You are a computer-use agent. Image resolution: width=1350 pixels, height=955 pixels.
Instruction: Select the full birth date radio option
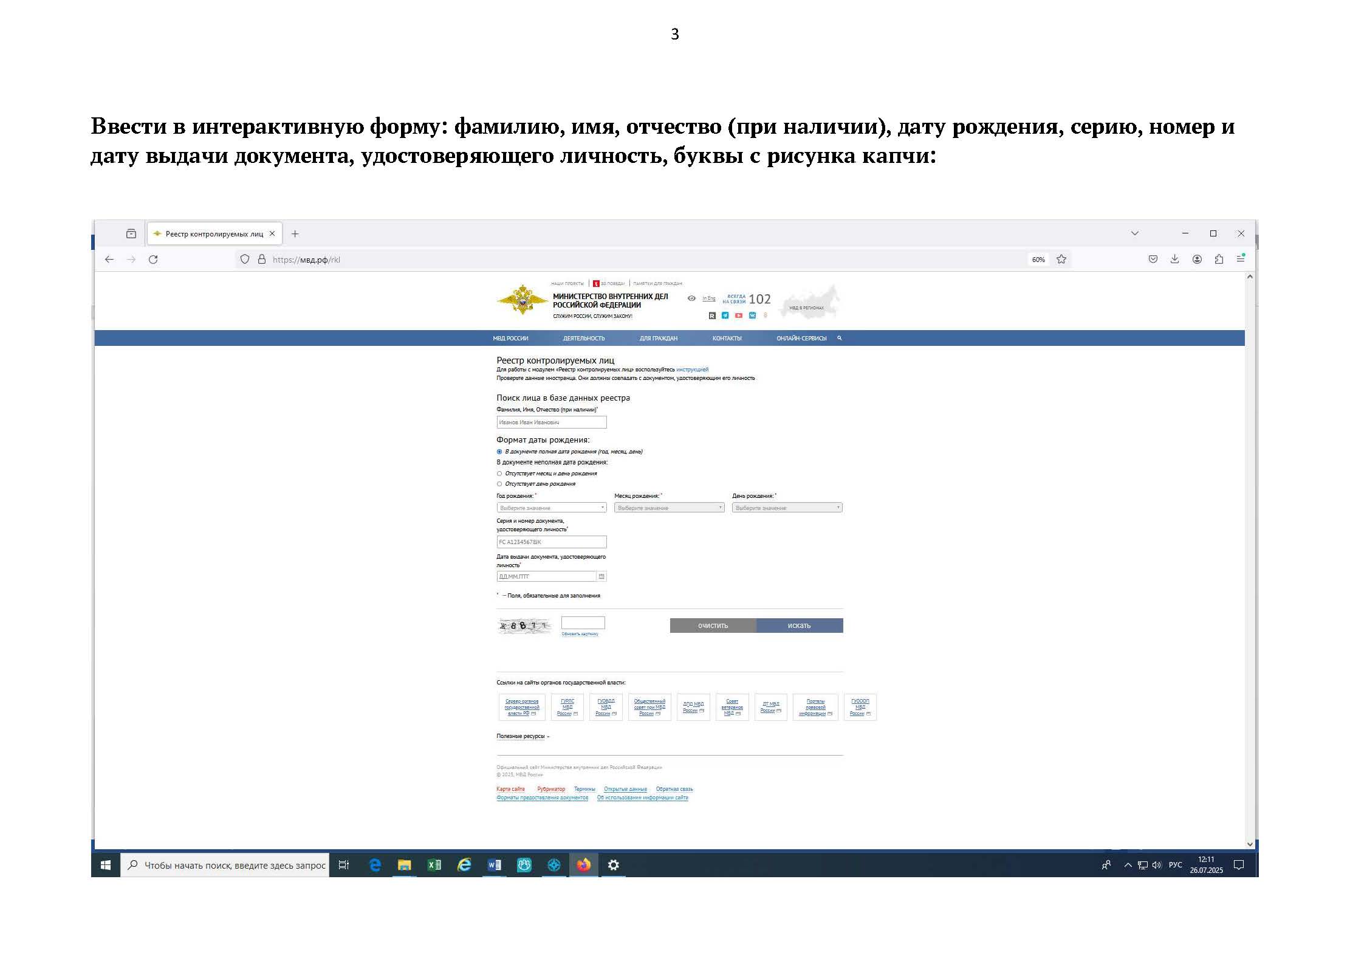tap(499, 452)
